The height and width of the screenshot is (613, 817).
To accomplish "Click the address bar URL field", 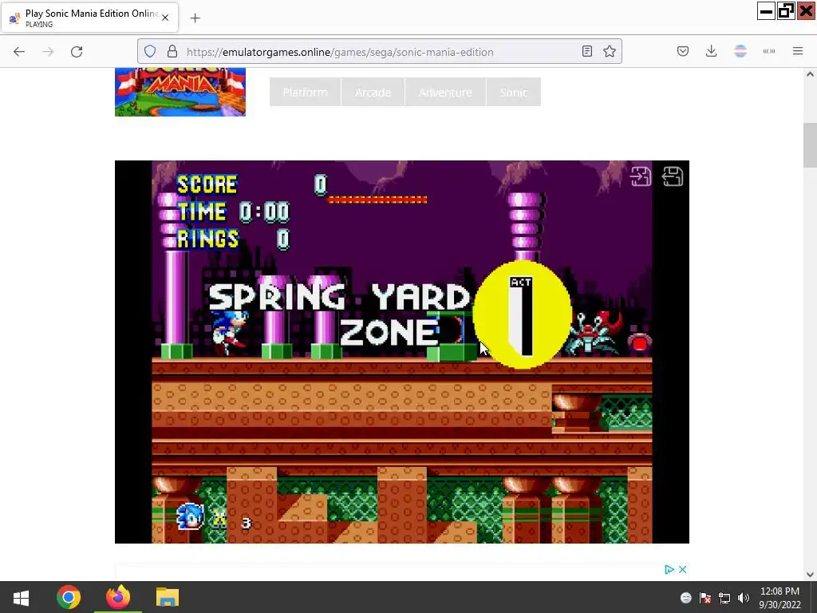I will pos(379,52).
